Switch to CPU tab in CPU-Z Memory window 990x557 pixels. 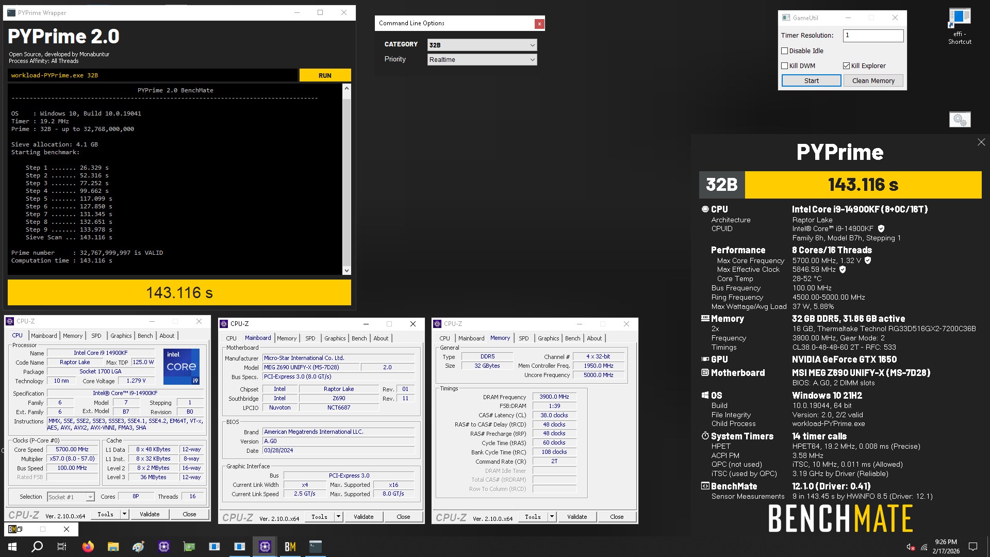pos(444,338)
